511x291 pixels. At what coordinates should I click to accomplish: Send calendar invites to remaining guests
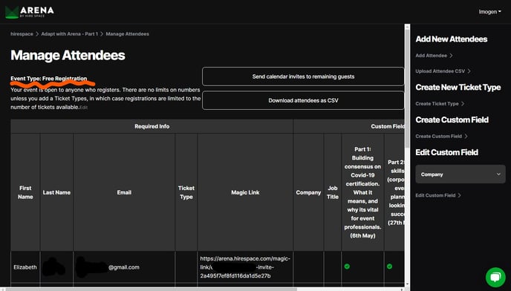(303, 76)
